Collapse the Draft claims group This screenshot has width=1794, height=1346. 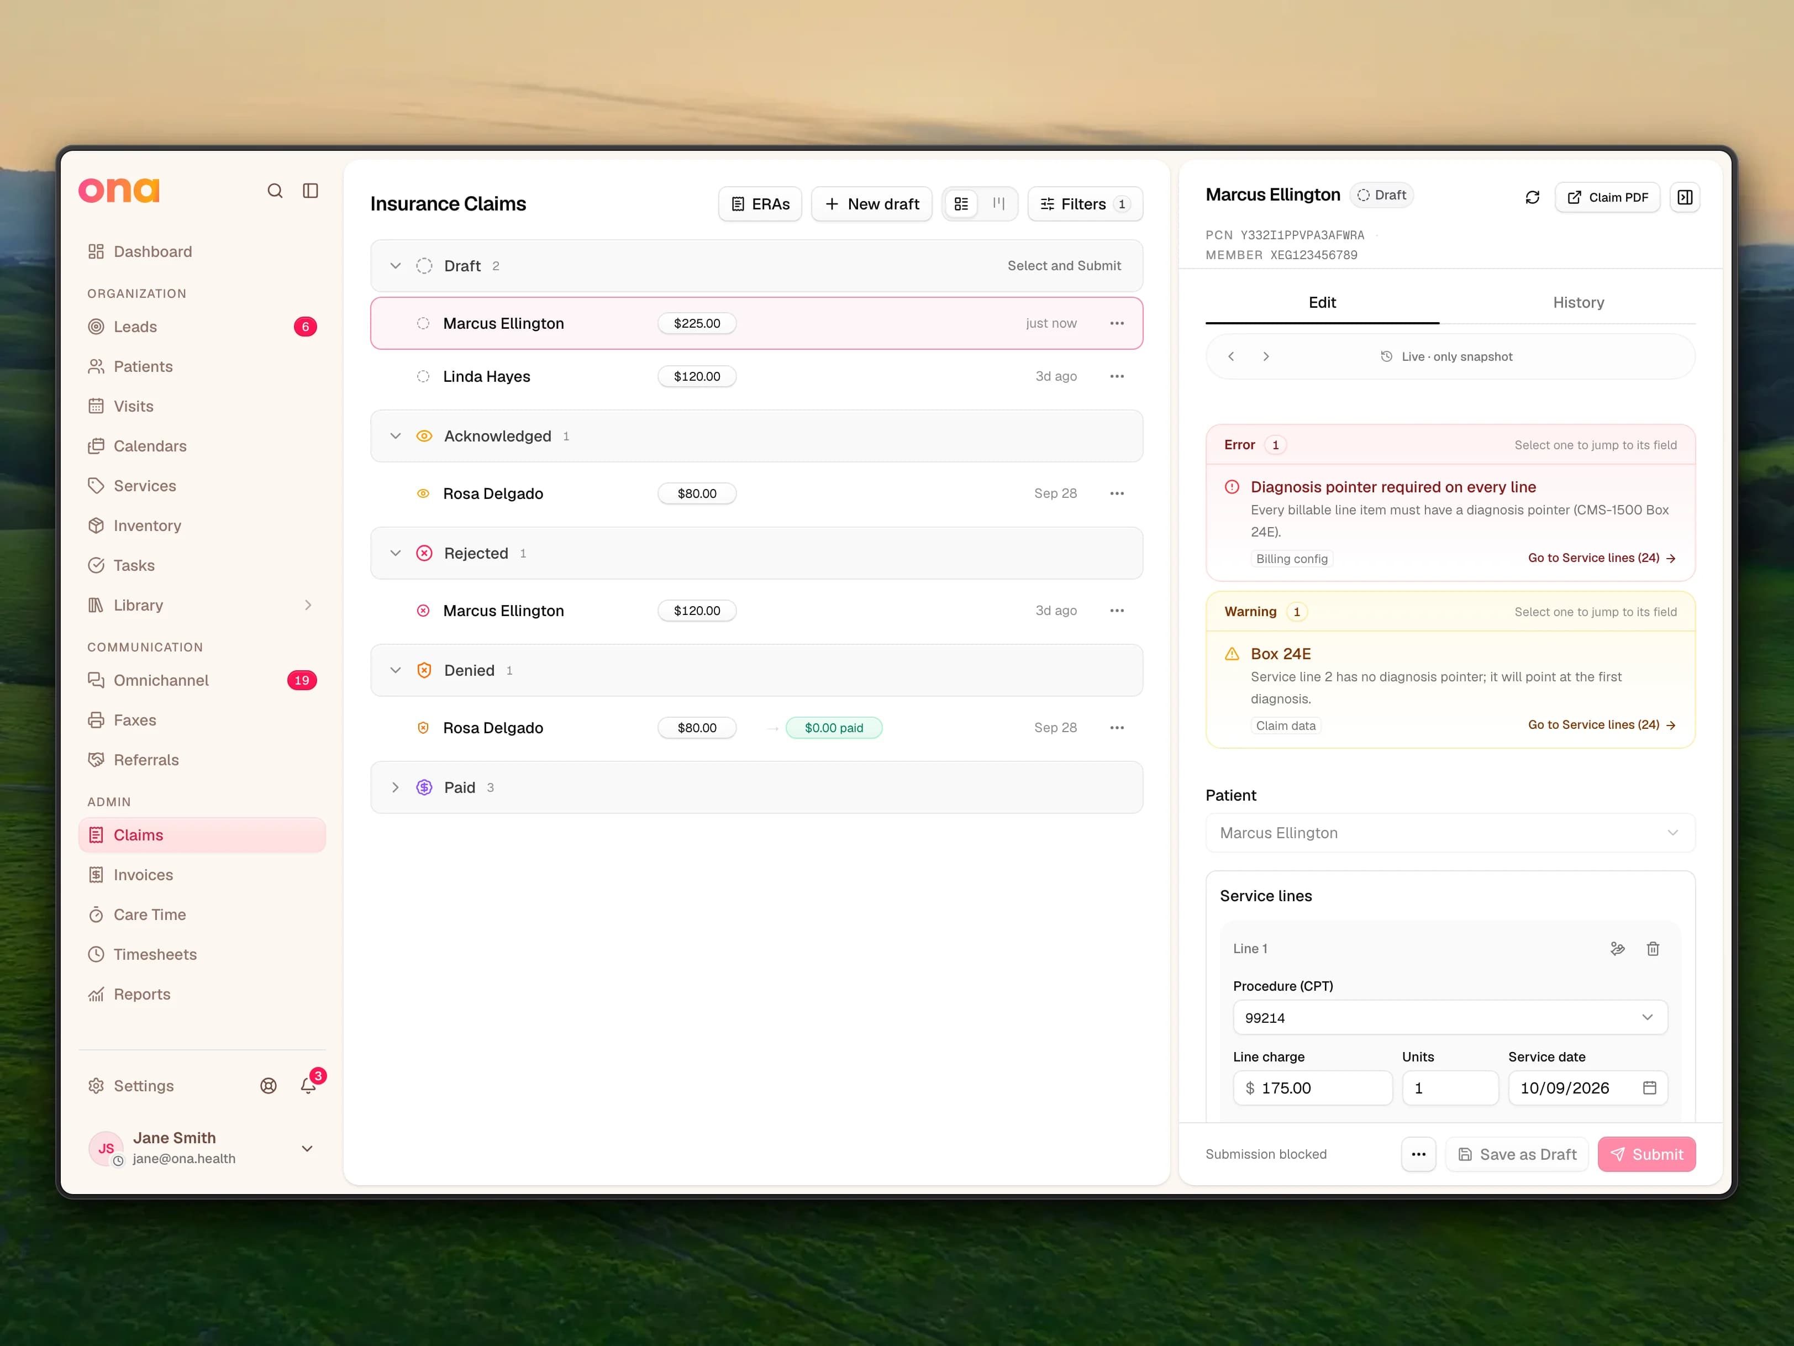click(x=396, y=266)
